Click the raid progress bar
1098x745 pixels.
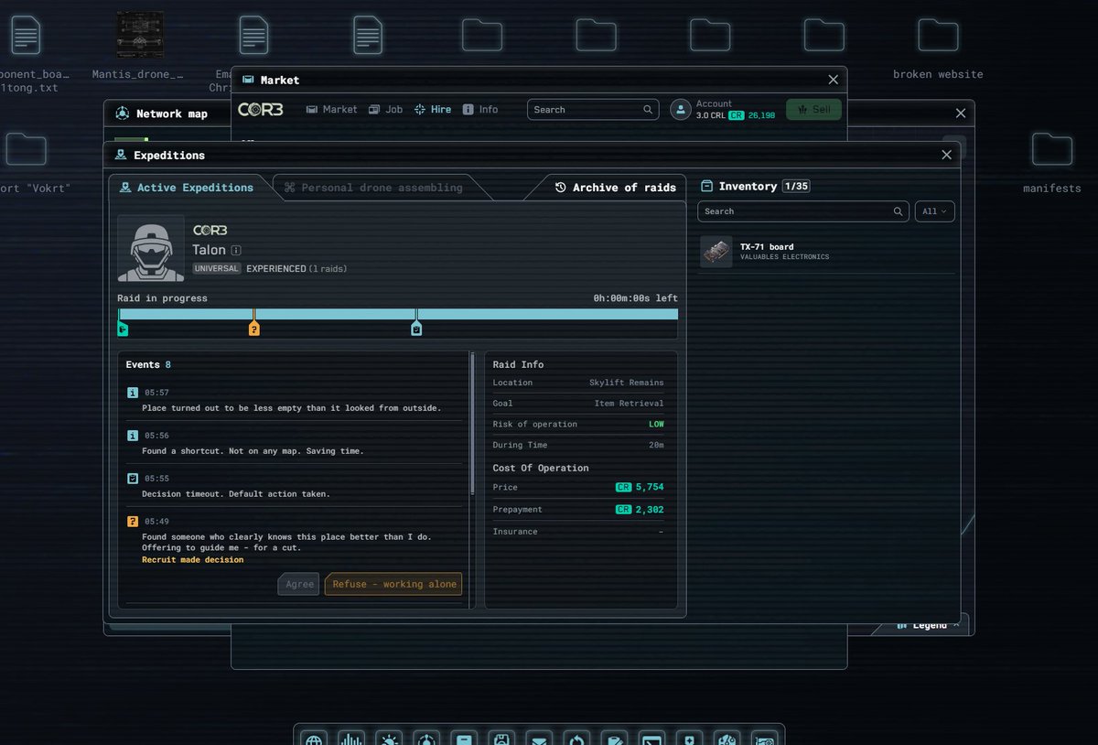[x=398, y=314]
